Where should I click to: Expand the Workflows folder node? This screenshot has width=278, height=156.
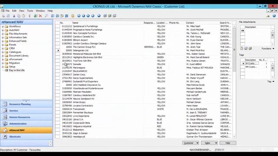[x=3, y=26]
